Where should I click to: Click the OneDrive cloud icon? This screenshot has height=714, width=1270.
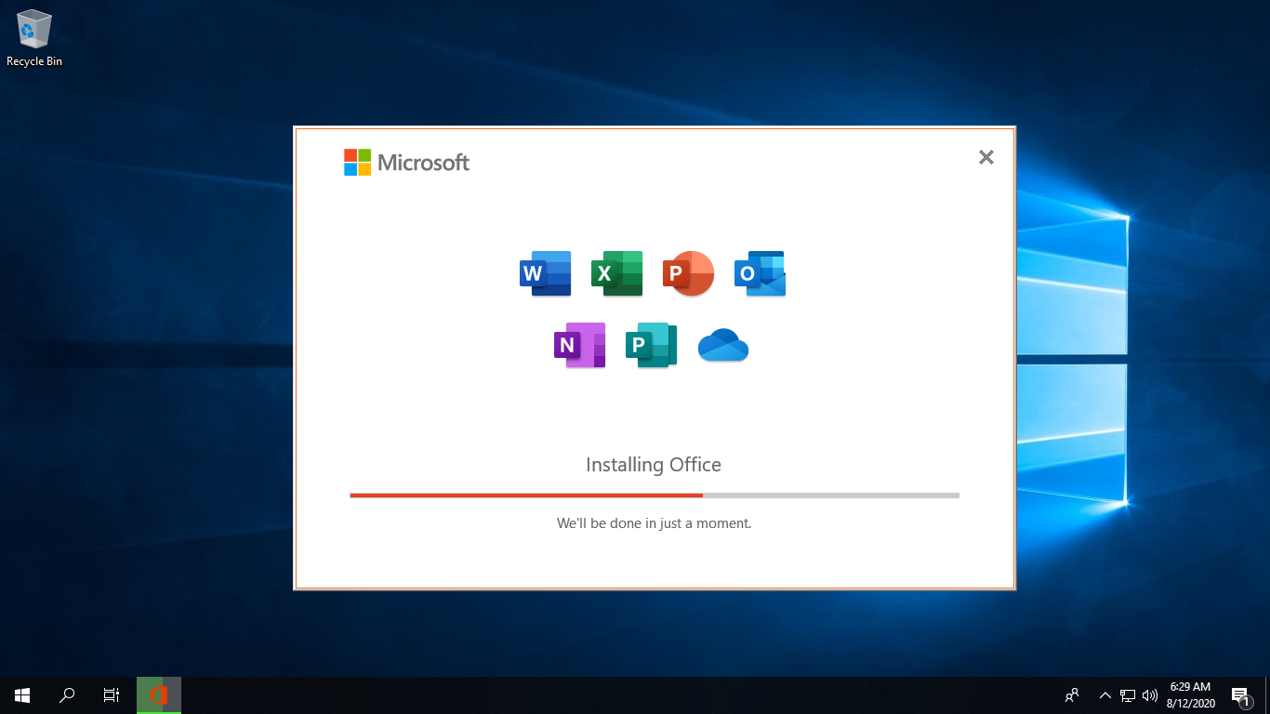(723, 345)
